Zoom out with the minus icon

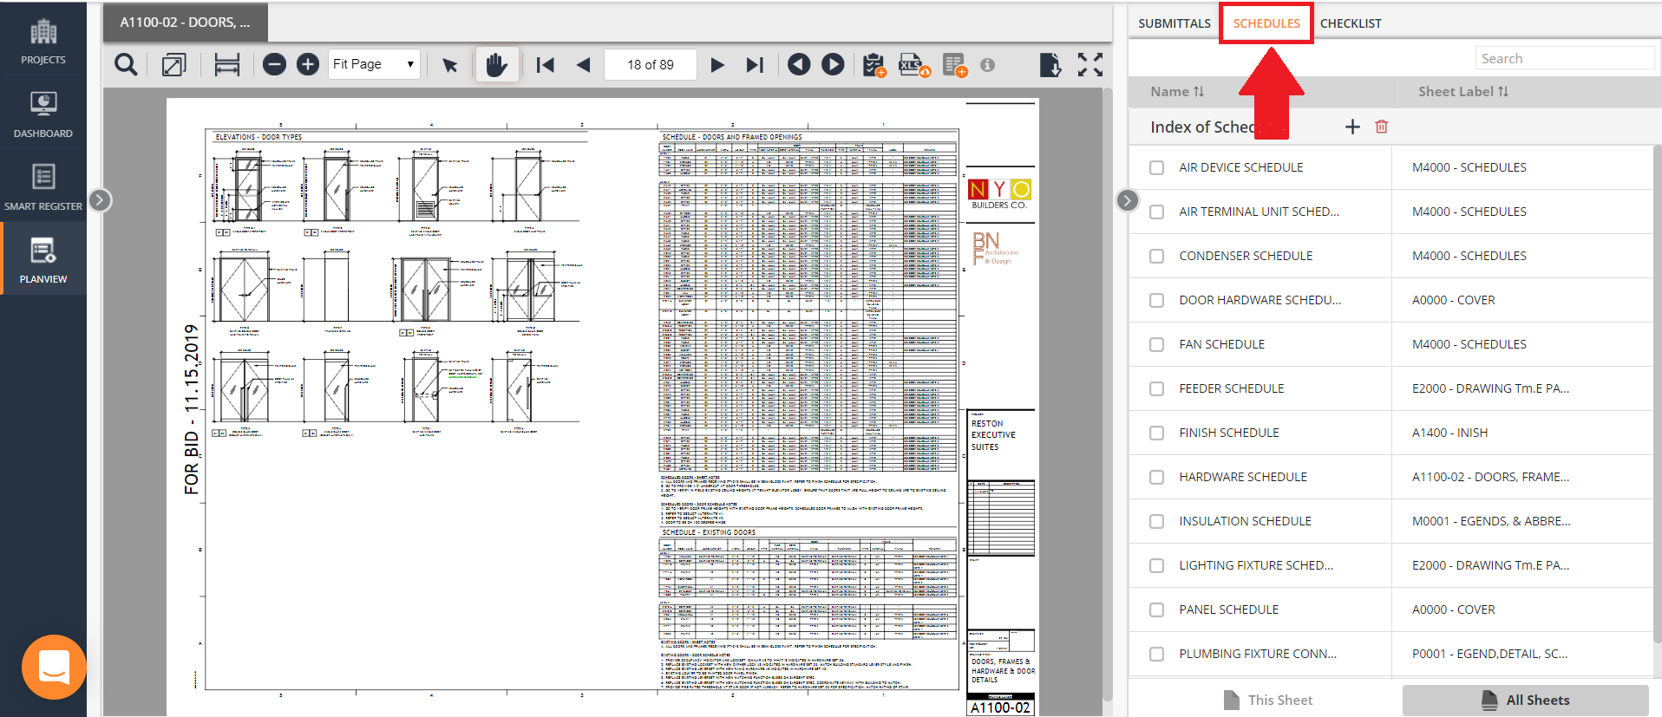[274, 64]
